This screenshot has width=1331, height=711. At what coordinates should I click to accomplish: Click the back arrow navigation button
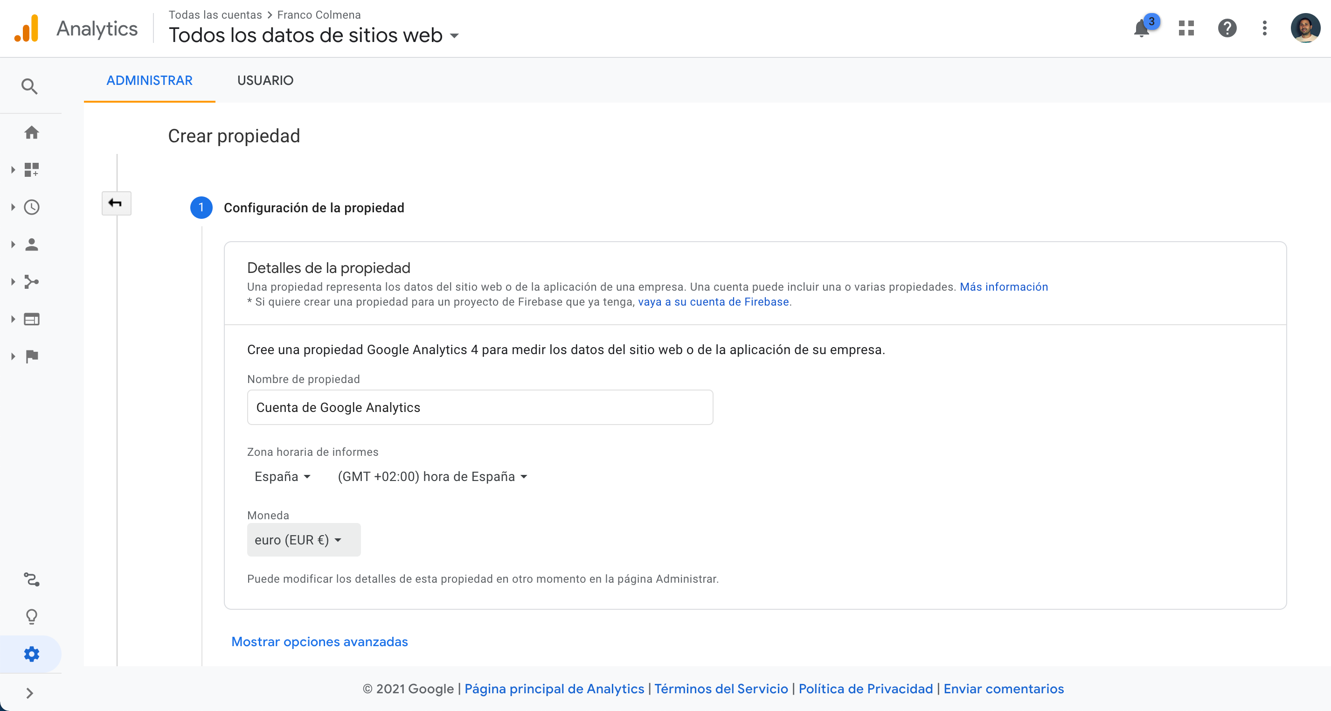point(114,203)
